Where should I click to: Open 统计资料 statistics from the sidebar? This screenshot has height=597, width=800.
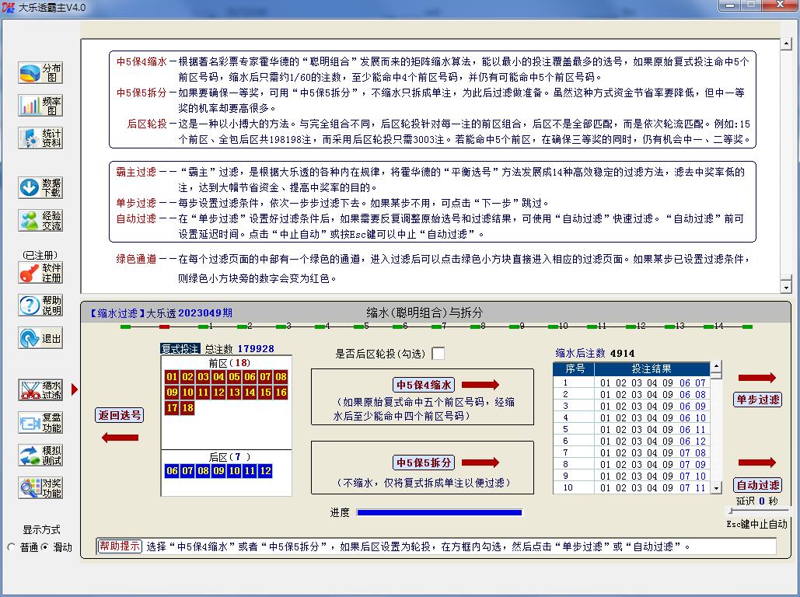click(40, 138)
